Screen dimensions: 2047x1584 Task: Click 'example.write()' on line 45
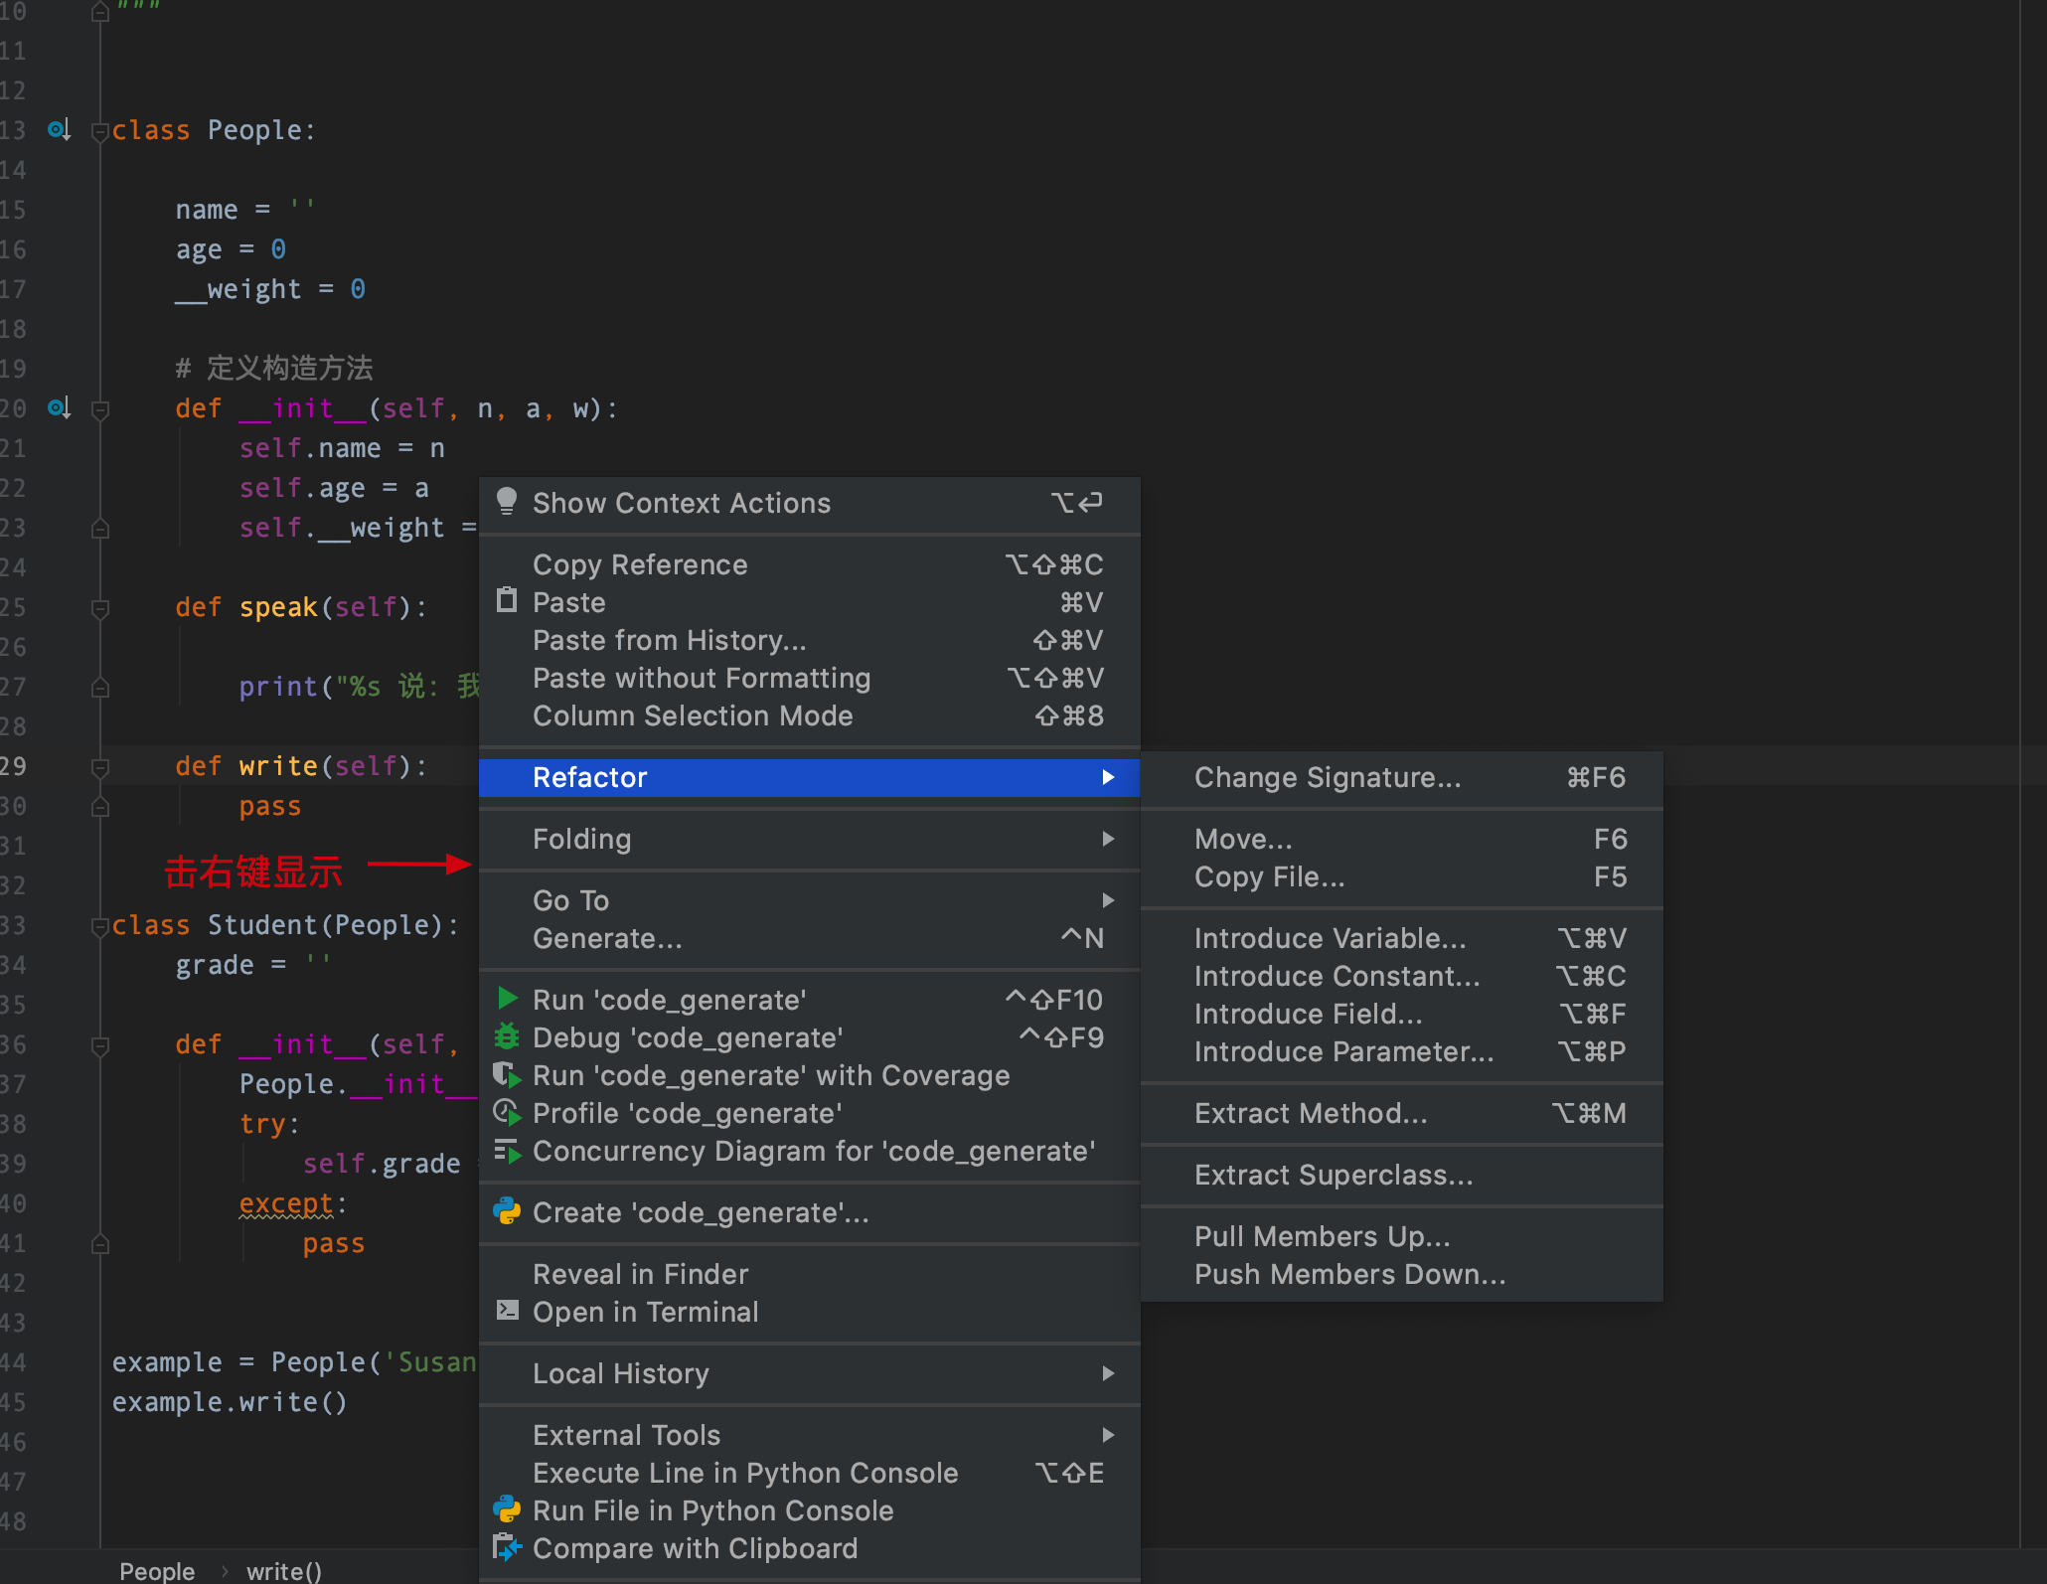click(x=230, y=1402)
